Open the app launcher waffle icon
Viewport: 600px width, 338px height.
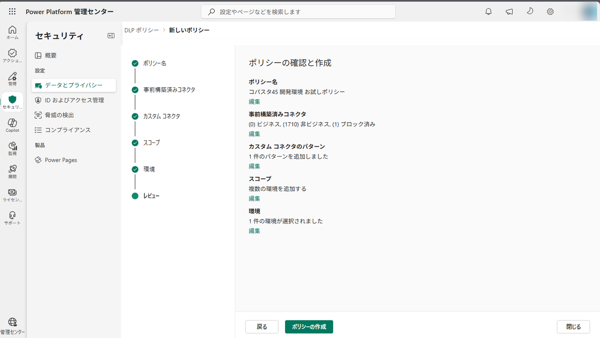(12, 12)
